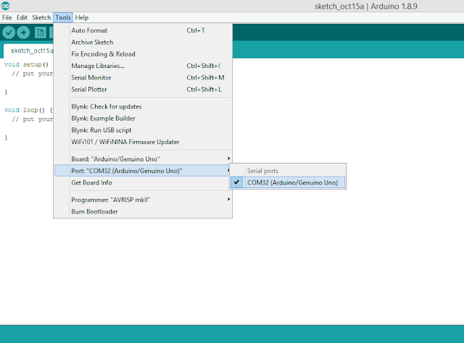
Task: Click the 'void loop()' code line
Action: point(28,110)
